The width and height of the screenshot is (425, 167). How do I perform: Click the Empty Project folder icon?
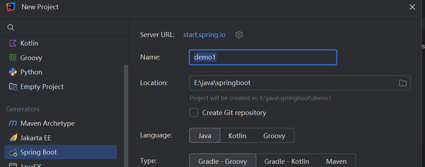tap(13, 87)
